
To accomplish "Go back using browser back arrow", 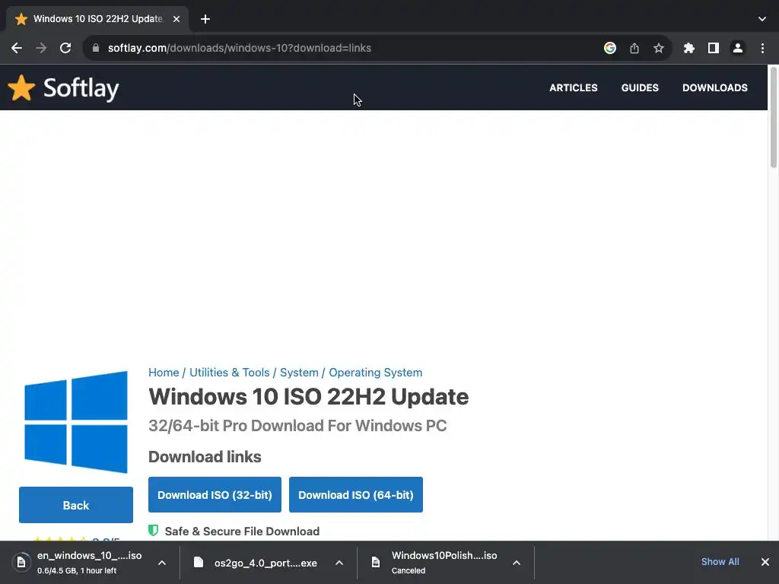I will coord(17,48).
